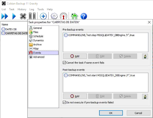
Task: Open help with question mark icon
Action: click(x=84, y=16)
